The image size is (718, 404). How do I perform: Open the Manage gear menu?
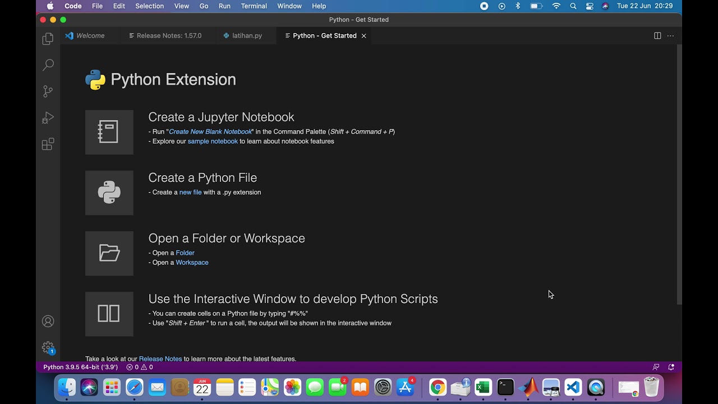(x=48, y=348)
